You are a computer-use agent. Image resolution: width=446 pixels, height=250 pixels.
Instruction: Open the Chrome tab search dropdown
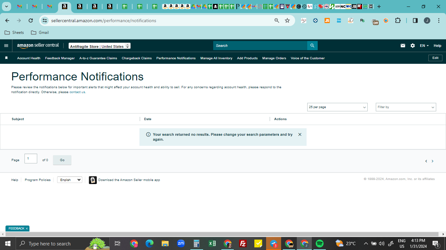[6, 7]
